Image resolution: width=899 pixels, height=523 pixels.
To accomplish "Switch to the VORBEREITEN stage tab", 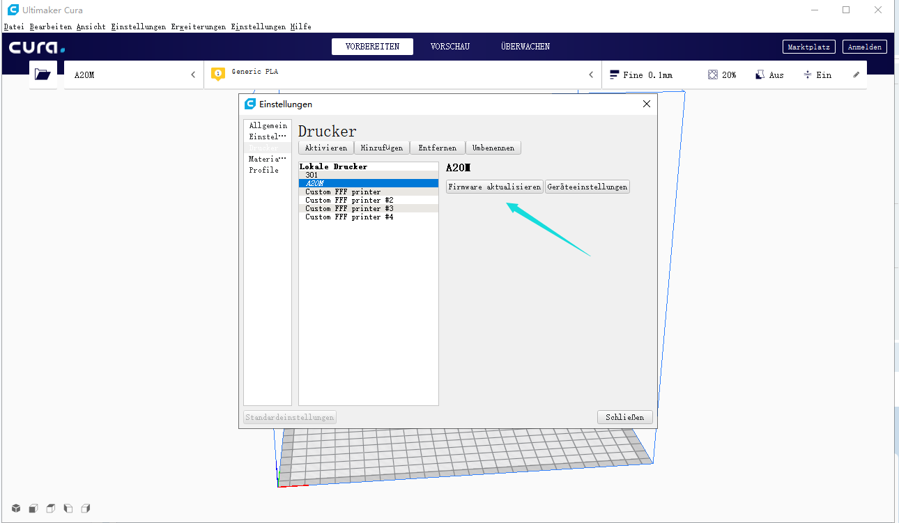I will pos(372,47).
